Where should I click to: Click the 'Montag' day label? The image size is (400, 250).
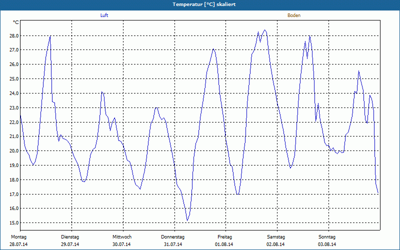pyautogui.click(x=18, y=237)
